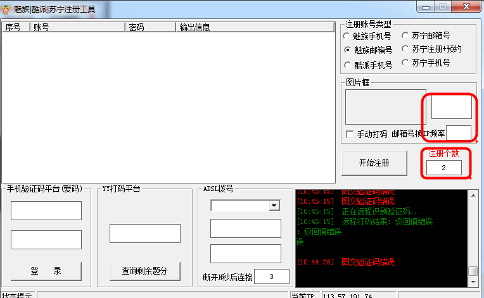
Task: Close the registration tool window
Action: pyautogui.click(x=466, y=6)
